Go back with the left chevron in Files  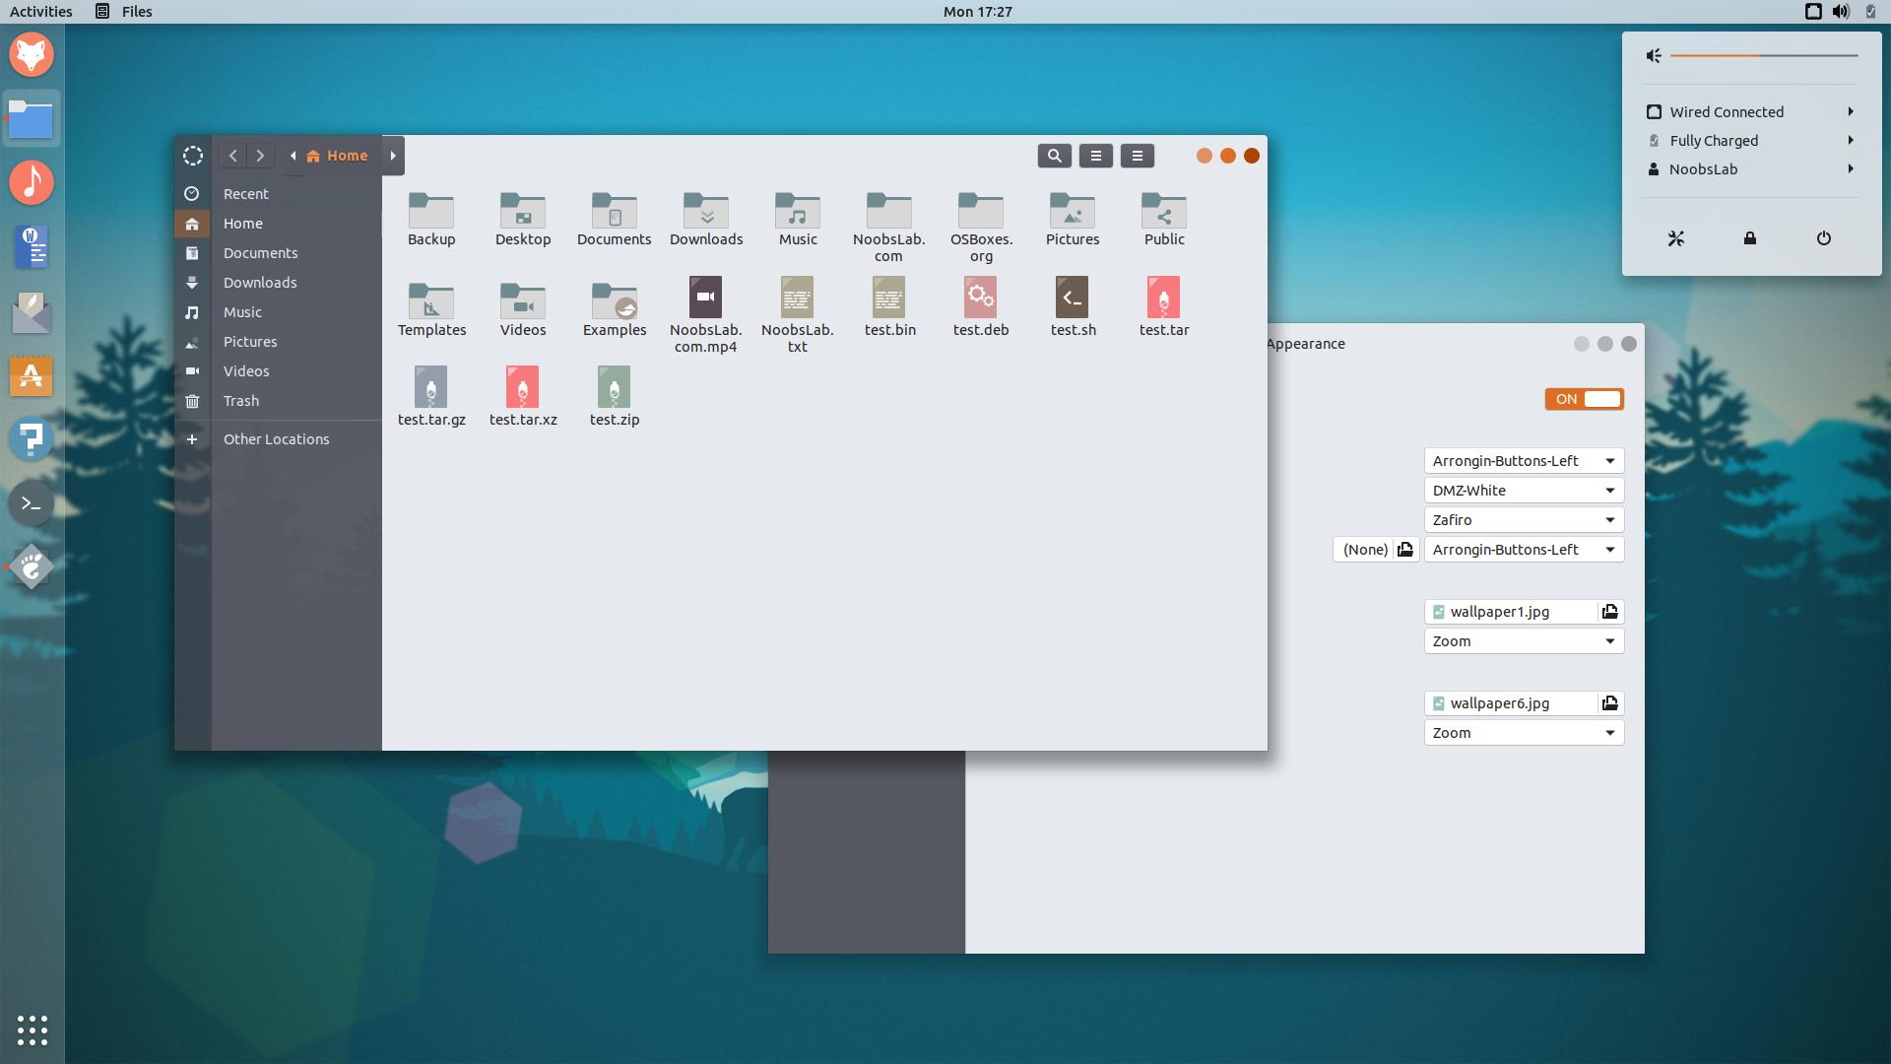[x=232, y=156]
